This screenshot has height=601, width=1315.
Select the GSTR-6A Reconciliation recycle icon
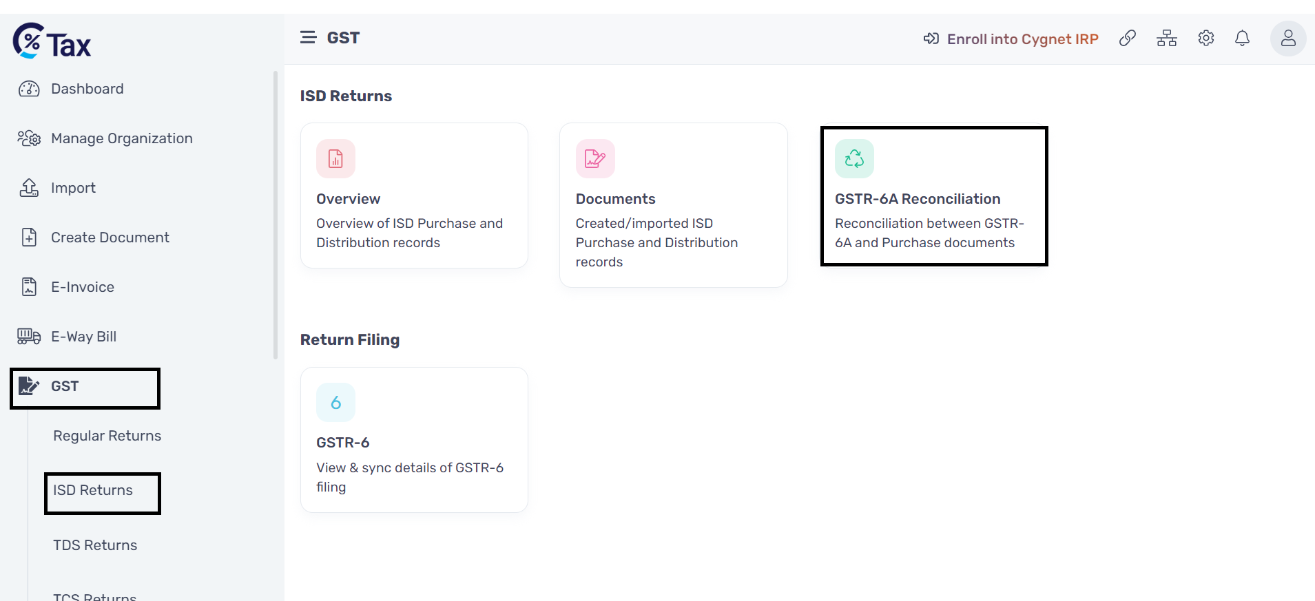pos(854,158)
